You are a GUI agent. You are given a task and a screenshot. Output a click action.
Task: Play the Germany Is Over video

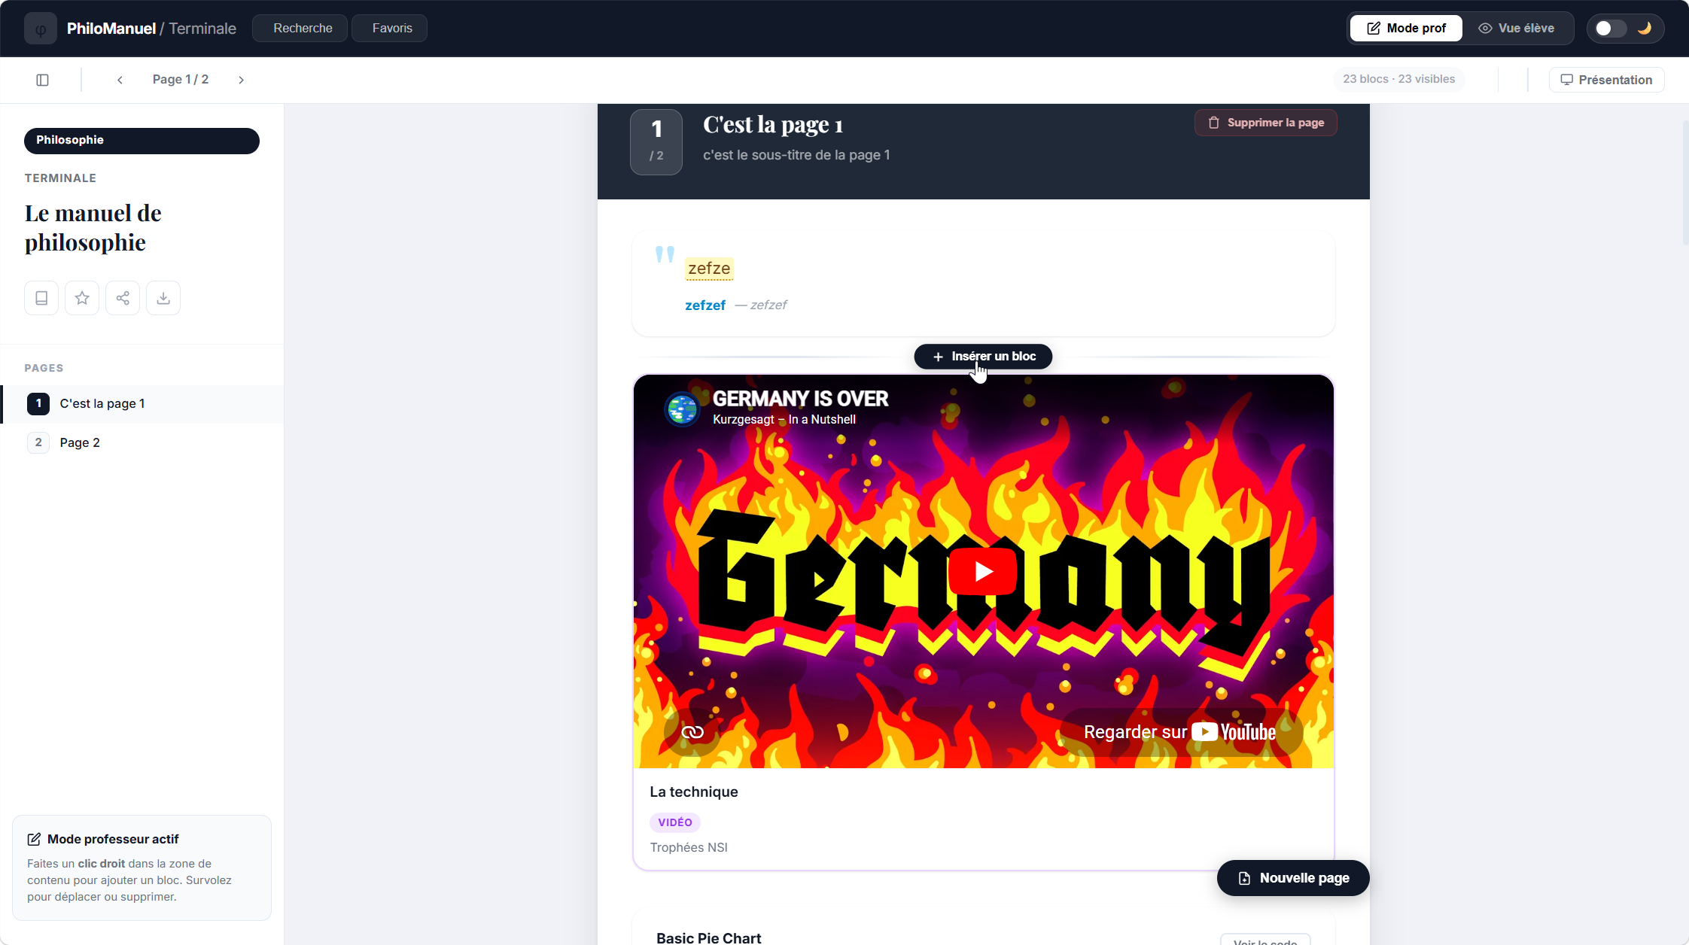tap(983, 572)
